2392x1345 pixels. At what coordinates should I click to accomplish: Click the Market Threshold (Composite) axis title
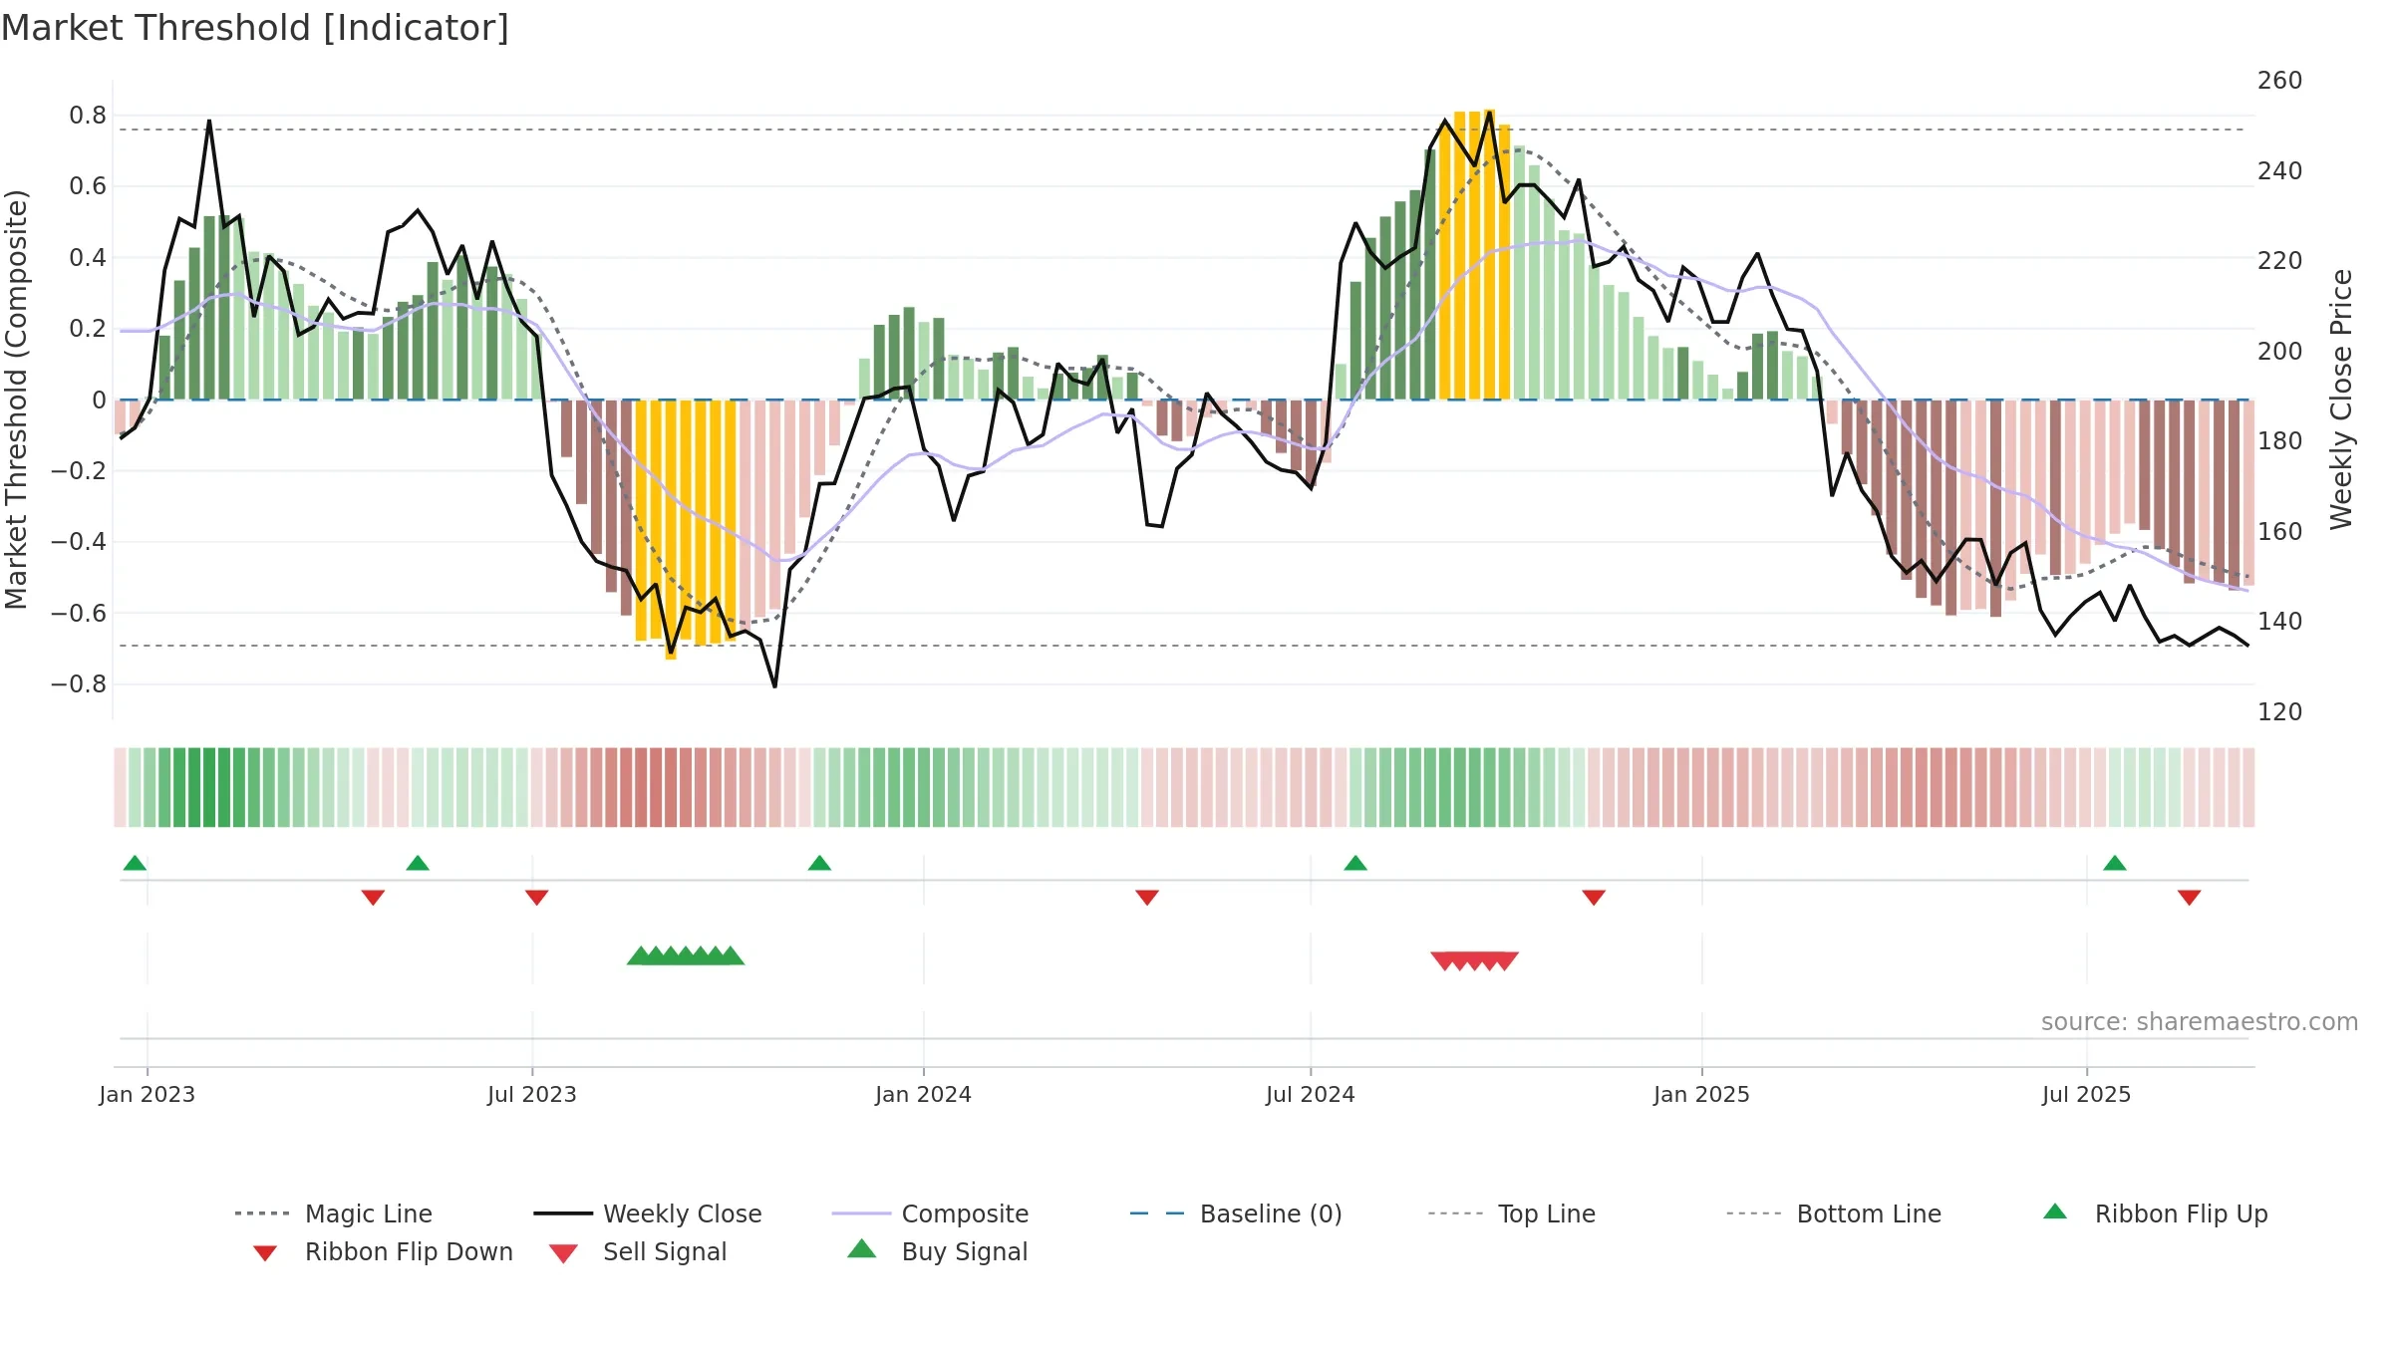point(16,400)
